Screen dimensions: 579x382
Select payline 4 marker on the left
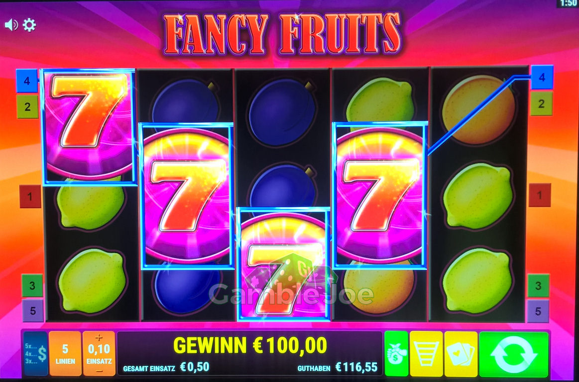click(27, 81)
